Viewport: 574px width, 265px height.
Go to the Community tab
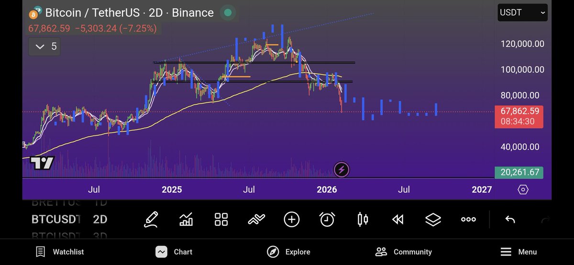point(404,252)
